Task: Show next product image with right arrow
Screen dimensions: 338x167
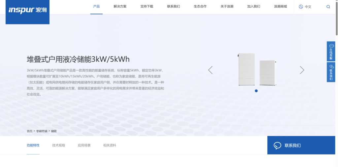Action: (x=302, y=70)
